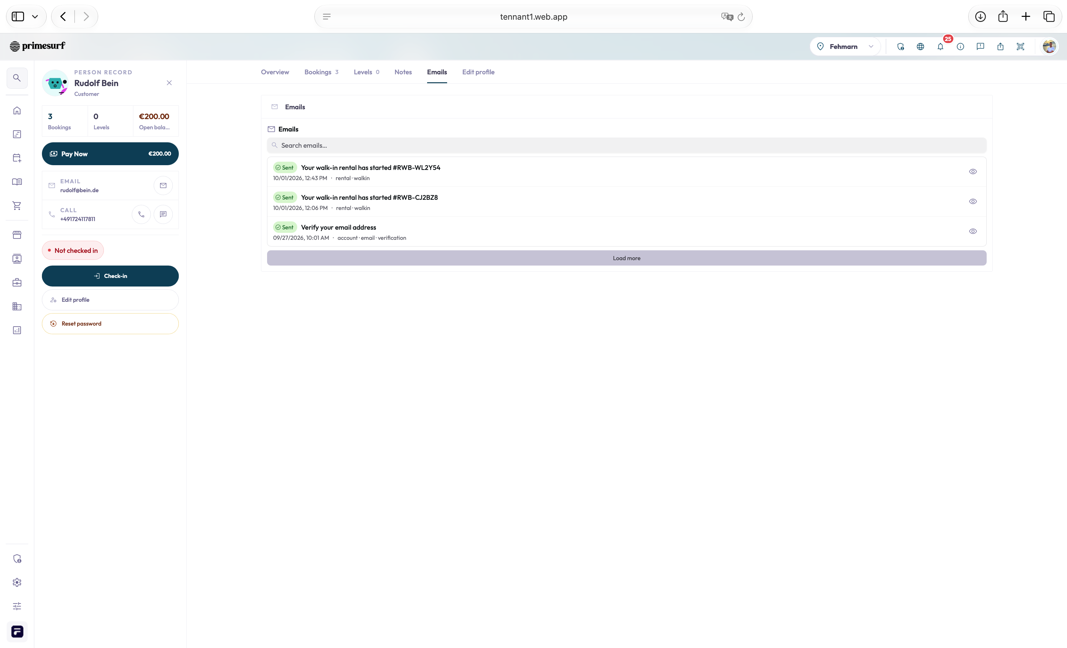1067x648 pixels.
Task: Open the QR code scanner icon
Action: (1021, 46)
